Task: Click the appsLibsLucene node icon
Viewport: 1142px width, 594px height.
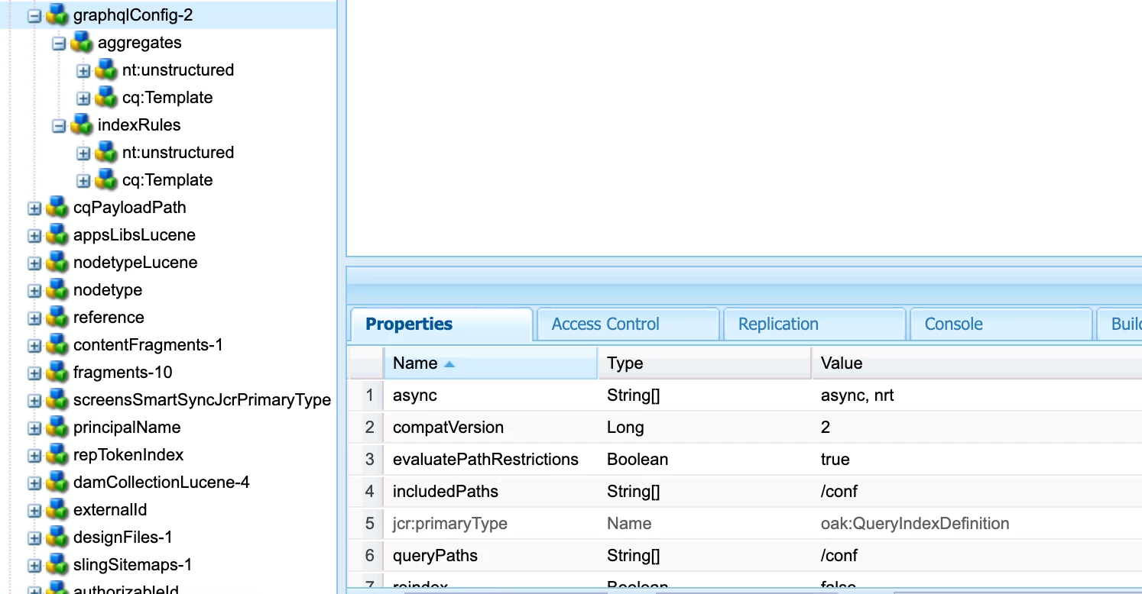Action: pos(57,235)
